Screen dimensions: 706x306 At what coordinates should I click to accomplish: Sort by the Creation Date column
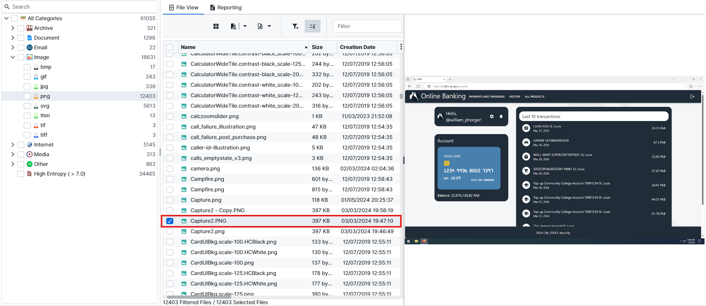(357, 47)
